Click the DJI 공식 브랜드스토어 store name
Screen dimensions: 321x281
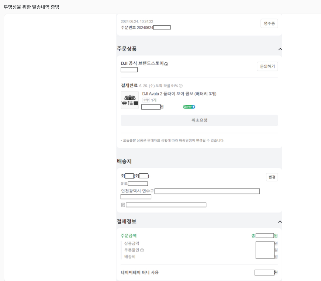(142, 63)
